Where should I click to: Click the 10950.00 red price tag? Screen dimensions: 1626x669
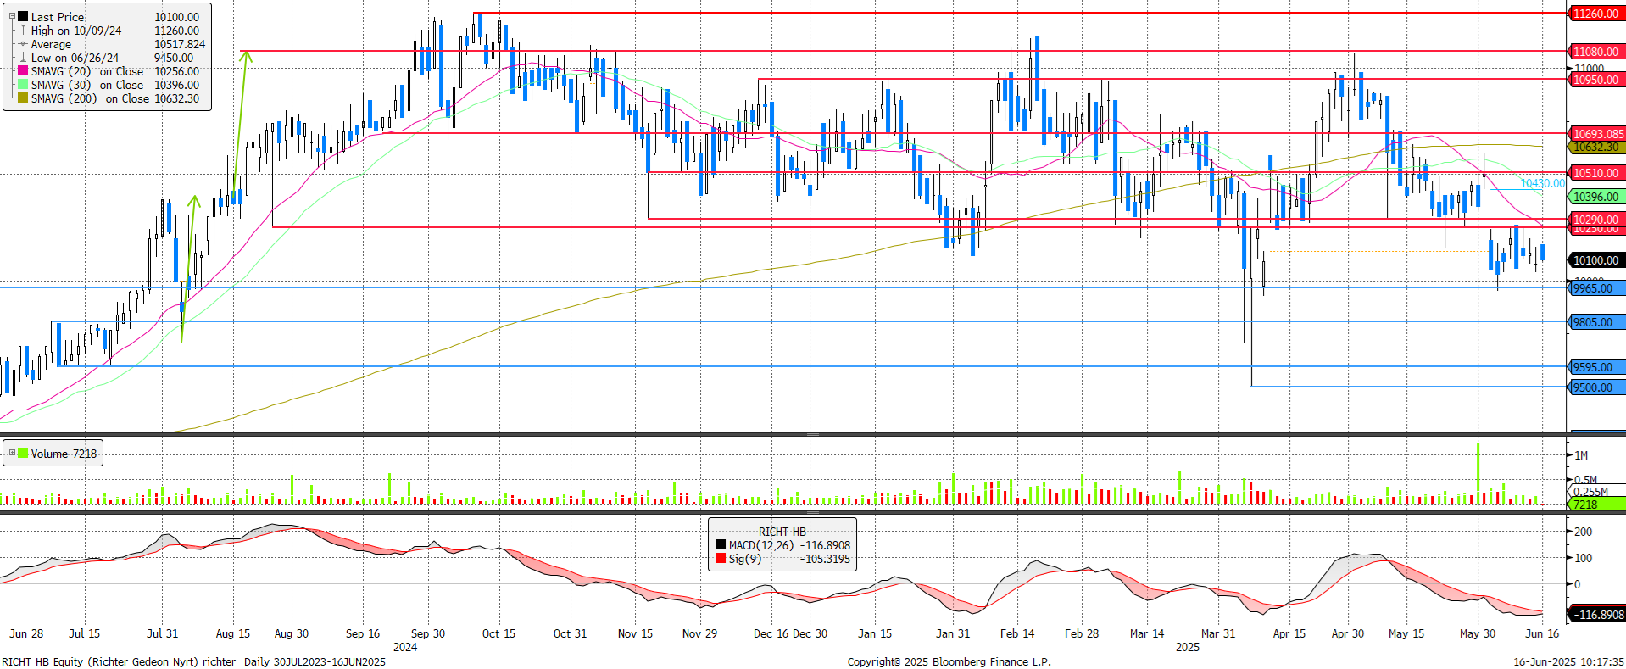pos(1595,80)
